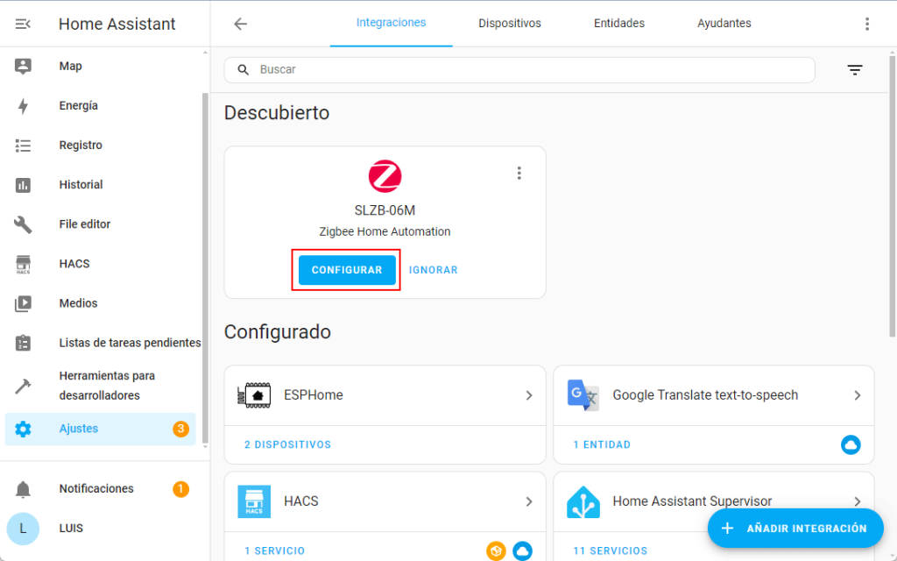Viewport: 897px width, 561px height.
Task: Switch to the Entidades tab
Action: [x=618, y=24]
